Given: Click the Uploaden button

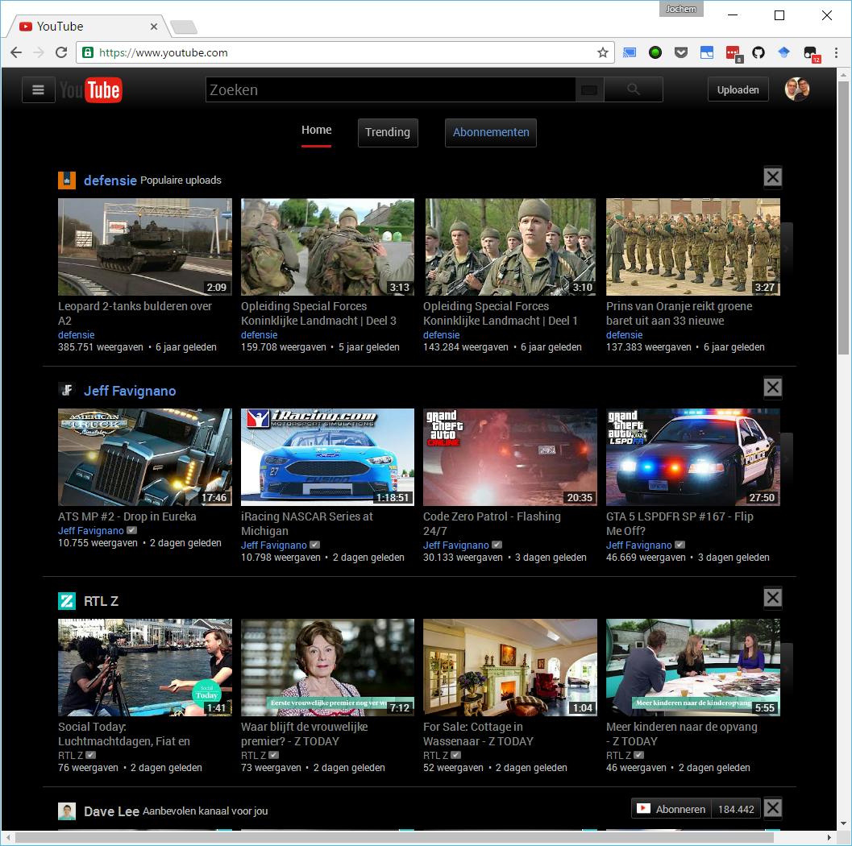Looking at the screenshot, I should (x=738, y=89).
